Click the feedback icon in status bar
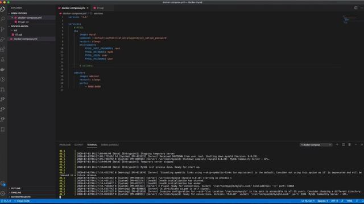 point(357,201)
